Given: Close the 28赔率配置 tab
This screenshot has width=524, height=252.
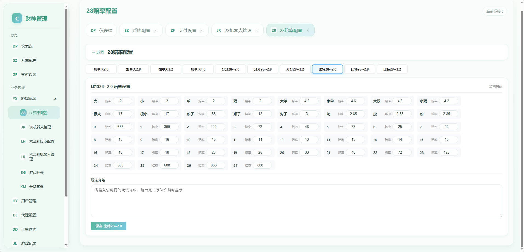Looking at the screenshot, I should [x=308, y=30].
